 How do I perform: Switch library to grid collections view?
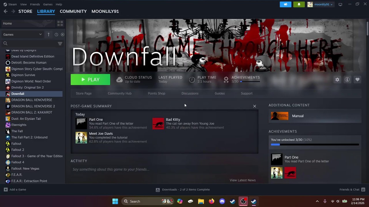tap(60, 23)
